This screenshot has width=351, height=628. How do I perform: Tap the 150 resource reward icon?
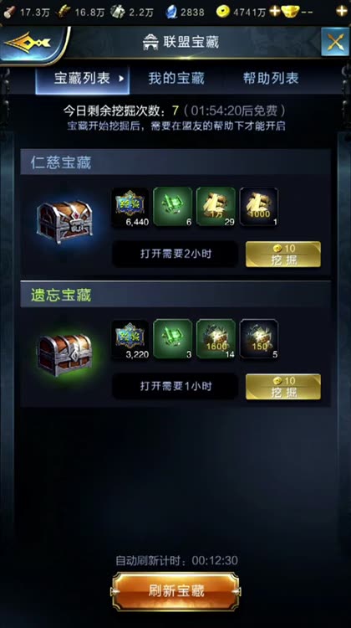[259, 339]
